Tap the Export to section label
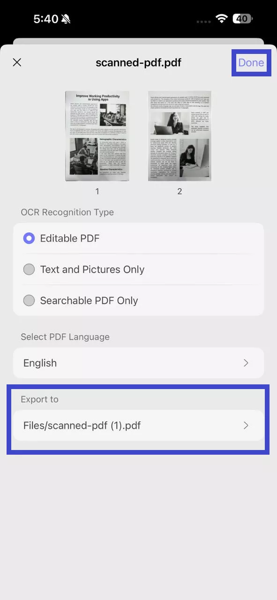 pyautogui.click(x=39, y=399)
